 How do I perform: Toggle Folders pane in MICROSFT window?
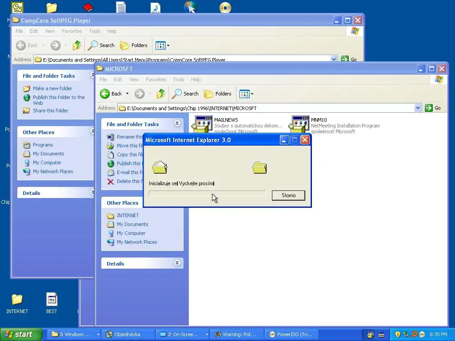pos(218,94)
